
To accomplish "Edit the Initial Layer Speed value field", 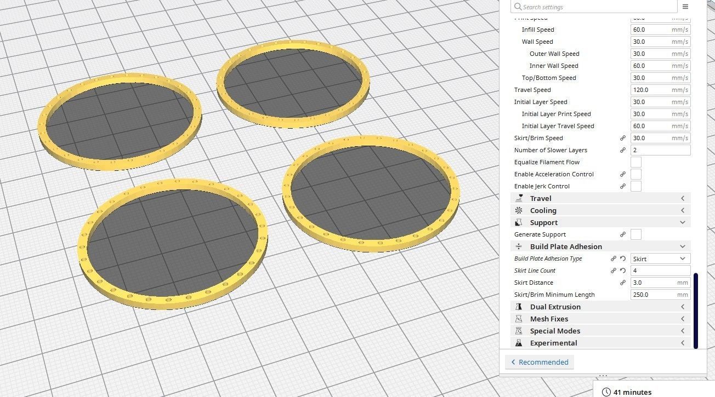I will pyautogui.click(x=661, y=102).
